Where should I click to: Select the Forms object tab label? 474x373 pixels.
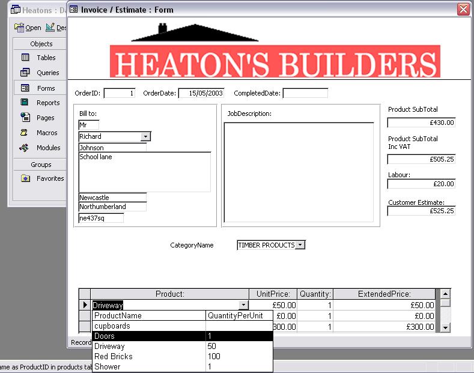click(46, 88)
